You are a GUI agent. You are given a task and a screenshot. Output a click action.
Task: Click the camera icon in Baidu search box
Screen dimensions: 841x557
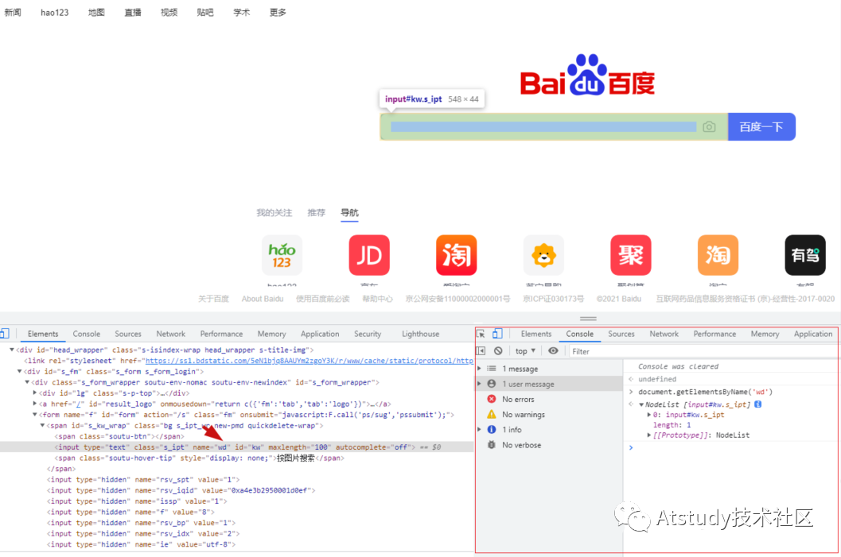pyautogui.click(x=709, y=126)
